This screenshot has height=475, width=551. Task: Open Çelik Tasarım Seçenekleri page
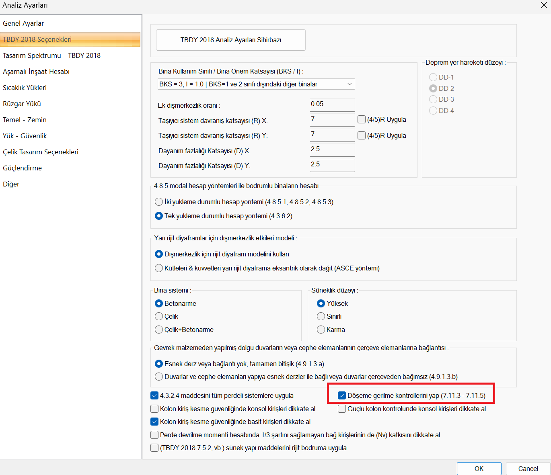[x=41, y=152]
